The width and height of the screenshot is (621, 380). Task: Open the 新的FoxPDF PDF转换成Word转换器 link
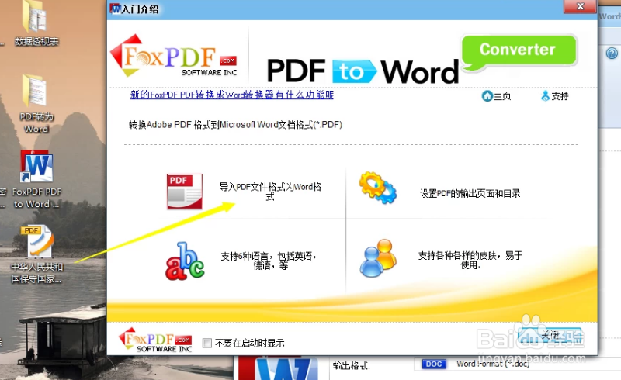coord(231,95)
